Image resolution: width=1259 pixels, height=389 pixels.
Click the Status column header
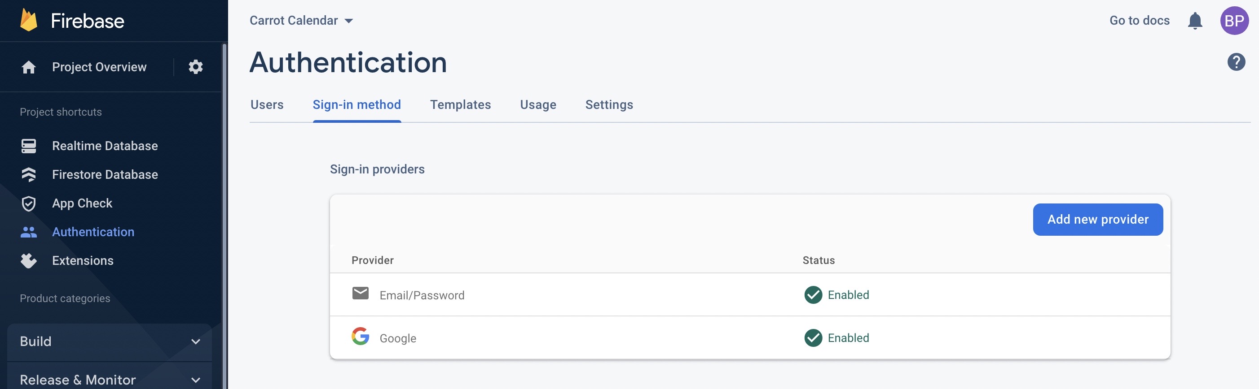[x=819, y=260]
